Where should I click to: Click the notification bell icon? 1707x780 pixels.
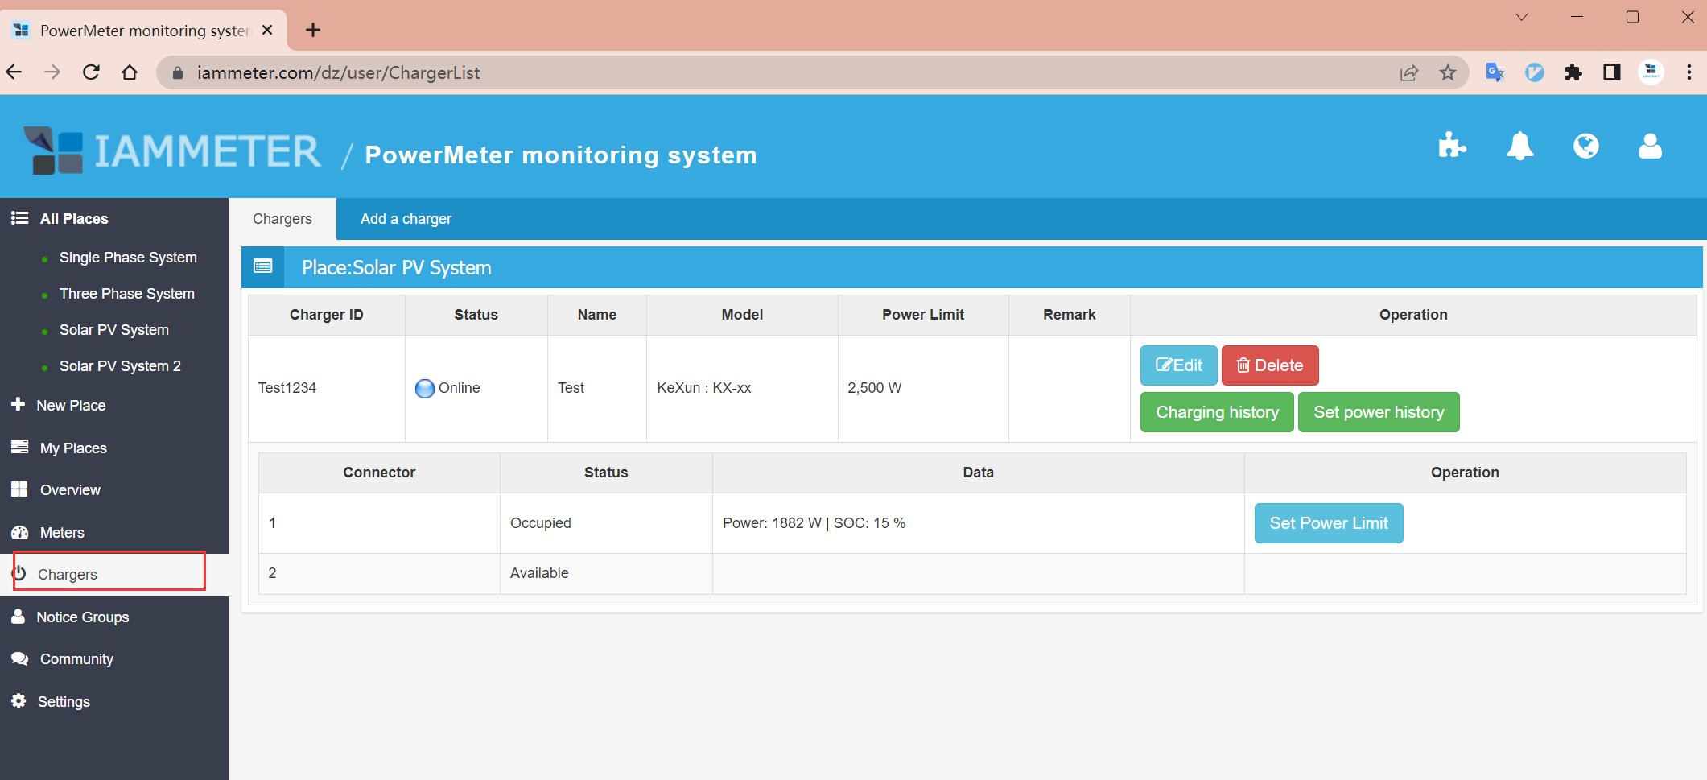[x=1519, y=147]
